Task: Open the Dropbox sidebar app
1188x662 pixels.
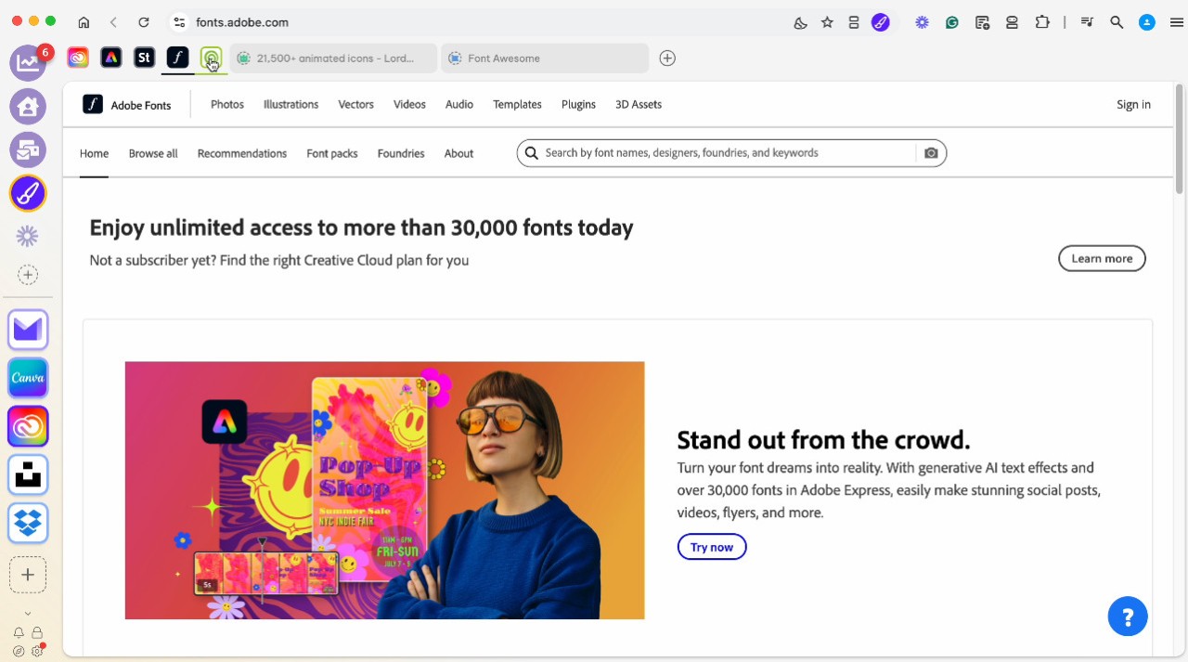Action: point(28,524)
